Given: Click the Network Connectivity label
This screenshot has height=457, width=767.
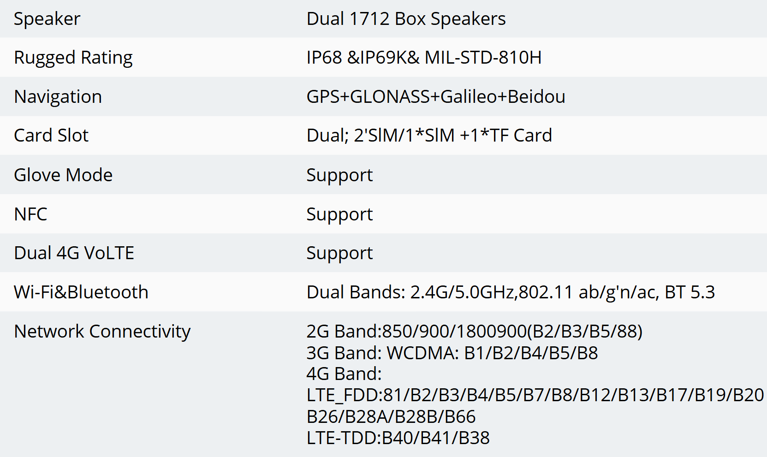Looking at the screenshot, I should (x=102, y=332).
